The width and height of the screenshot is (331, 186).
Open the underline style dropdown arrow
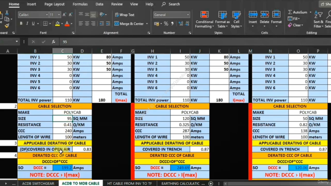click(38, 24)
